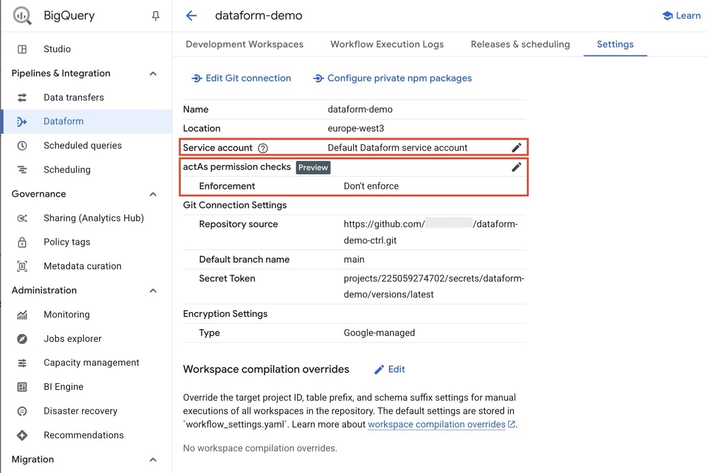Image resolution: width=708 pixels, height=473 pixels.
Task: Open Studio from the sidebar
Action: tap(57, 49)
